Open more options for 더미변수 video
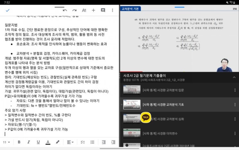Image resolution: width=239 pixels, height=150 pixels. pyautogui.click(x=235, y=134)
